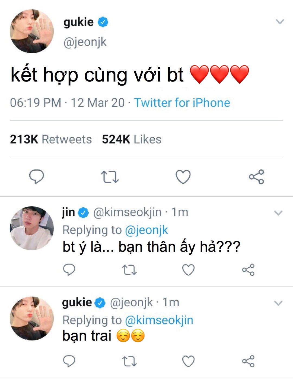Like gukie's 'bạn trai' reply
This screenshot has height=380, width=293.
click(x=188, y=361)
